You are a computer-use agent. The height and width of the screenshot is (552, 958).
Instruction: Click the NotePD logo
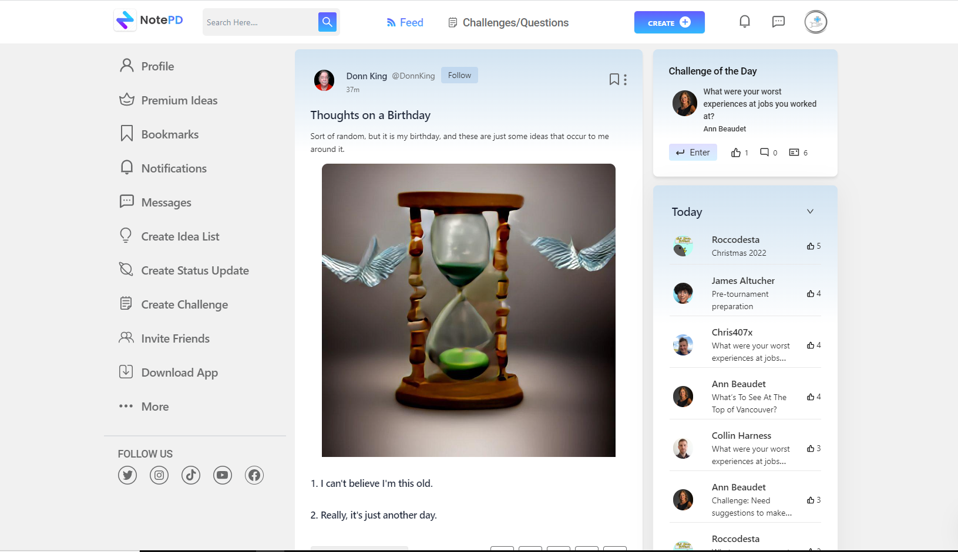pyautogui.click(x=149, y=21)
